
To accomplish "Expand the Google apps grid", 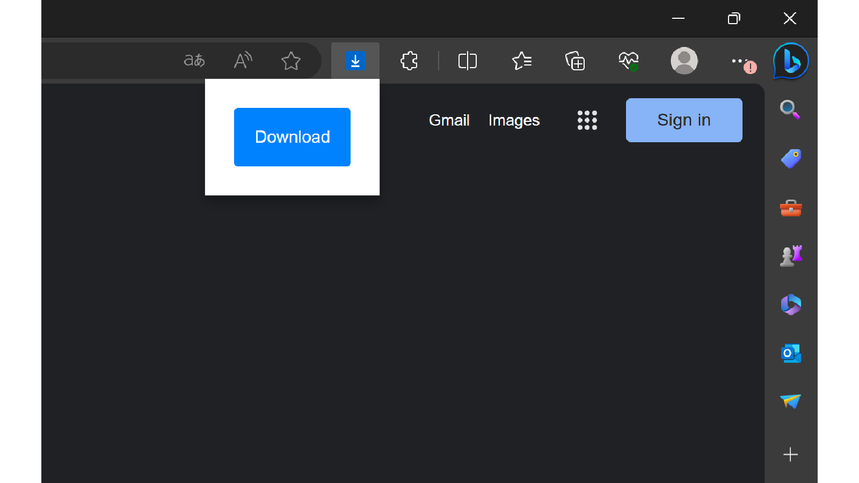I will pos(587,120).
